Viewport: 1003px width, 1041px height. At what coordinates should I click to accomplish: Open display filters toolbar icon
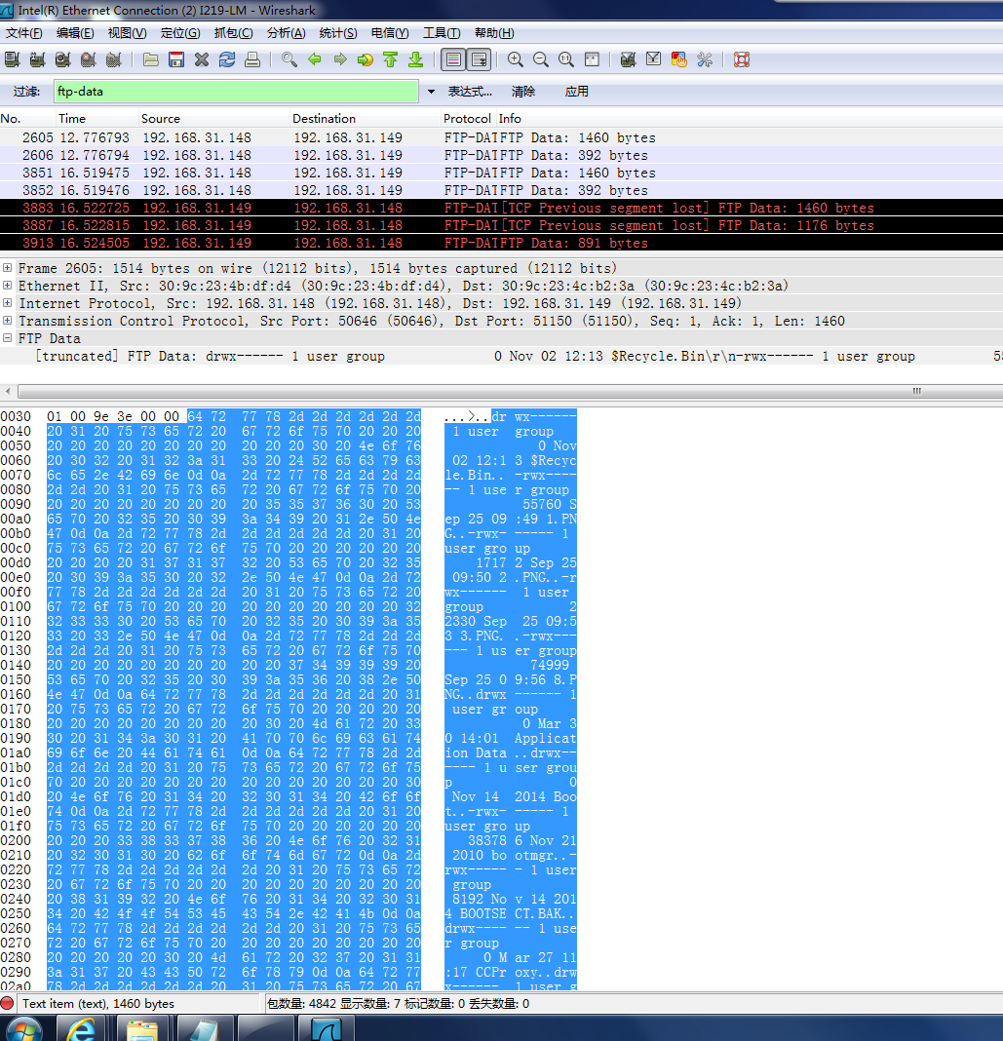tap(653, 59)
